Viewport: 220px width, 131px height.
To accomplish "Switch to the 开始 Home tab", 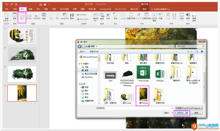I will (x=15, y=9).
